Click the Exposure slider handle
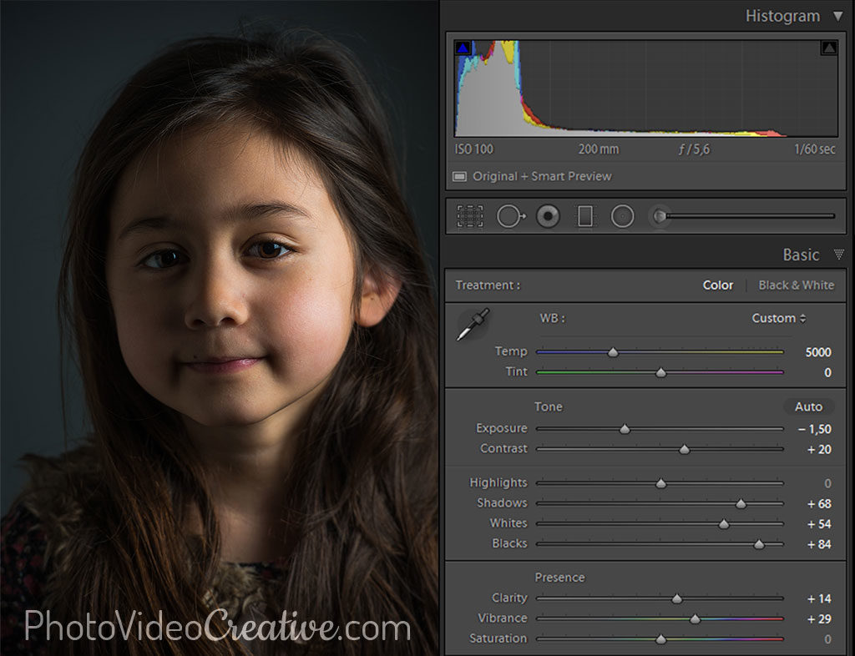Viewport: 855px width, 656px height. coord(623,428)
